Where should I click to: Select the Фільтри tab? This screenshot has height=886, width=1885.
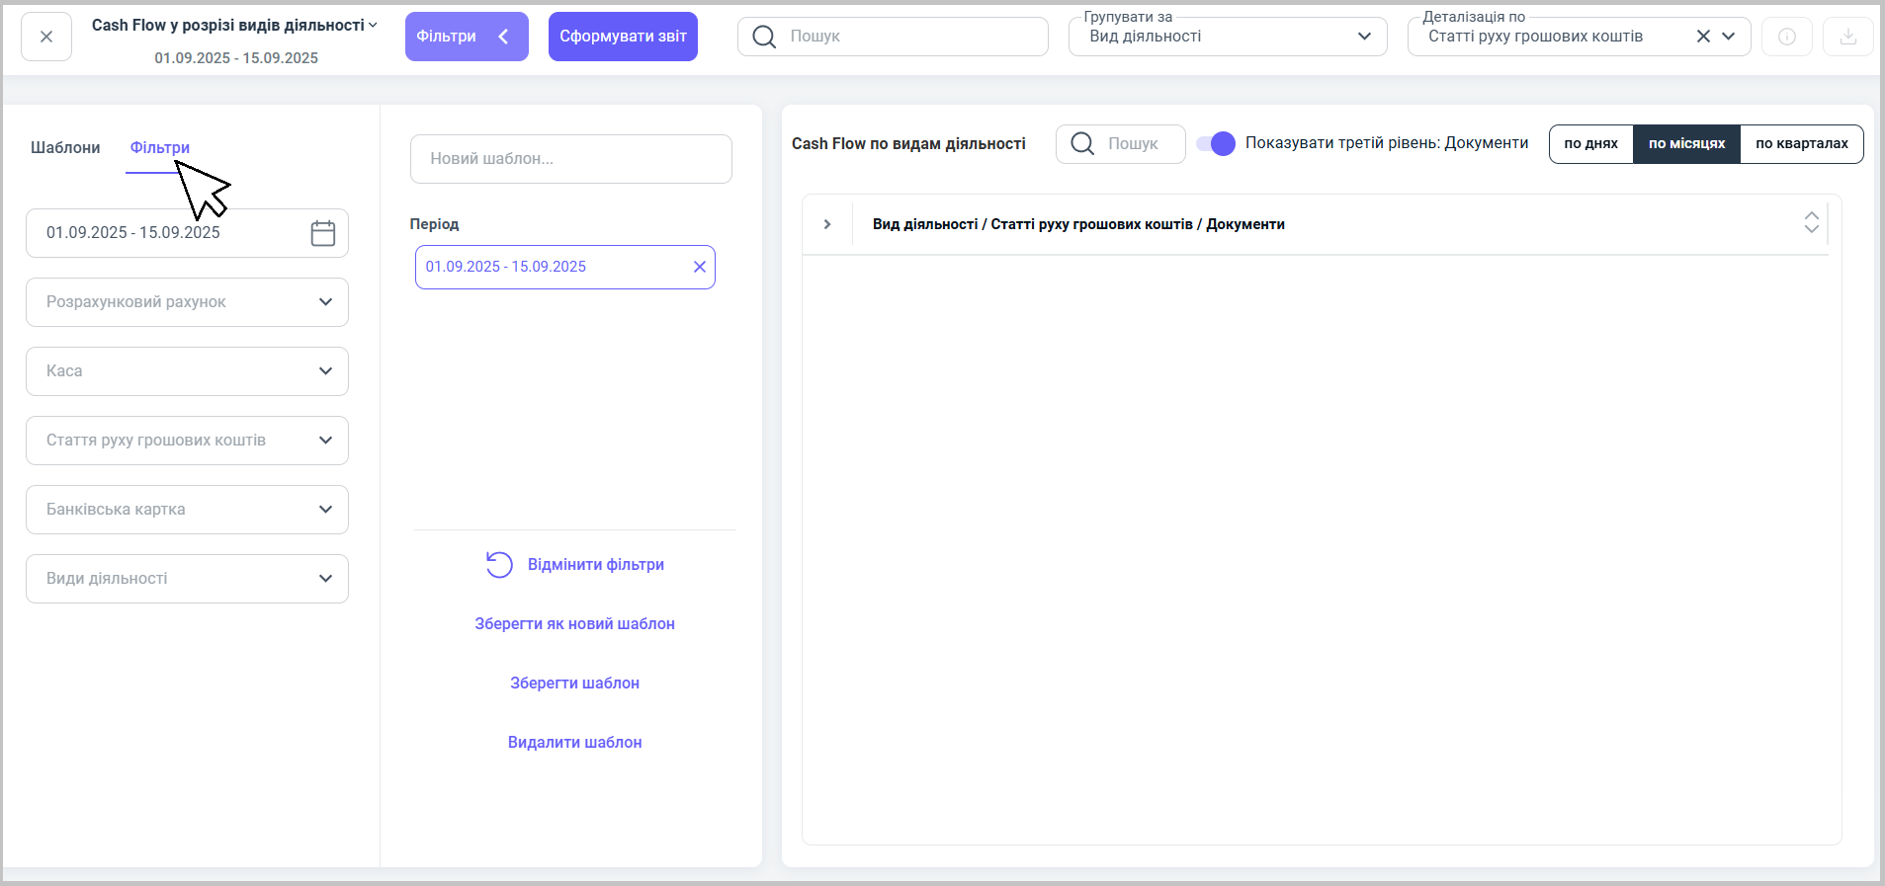click(160, 147)
